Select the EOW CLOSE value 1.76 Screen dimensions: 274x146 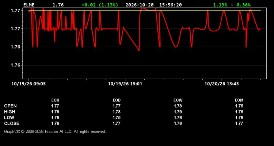tap(178, 123)
